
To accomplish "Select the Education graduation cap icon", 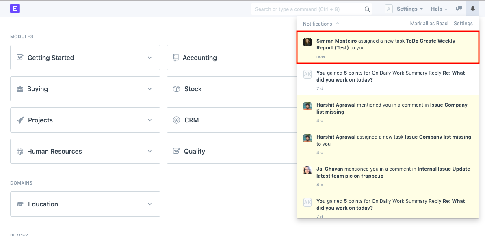I will click(20, 204).
